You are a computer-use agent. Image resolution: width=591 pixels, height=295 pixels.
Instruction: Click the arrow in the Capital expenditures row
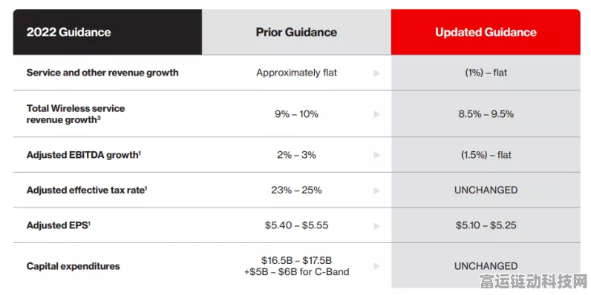pyautogui.click(x=376, y=266)
